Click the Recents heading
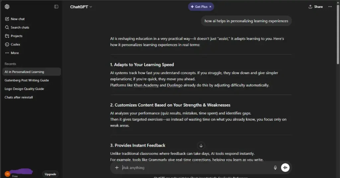This screenshot has height=178, width=340. tap(10, 64)
